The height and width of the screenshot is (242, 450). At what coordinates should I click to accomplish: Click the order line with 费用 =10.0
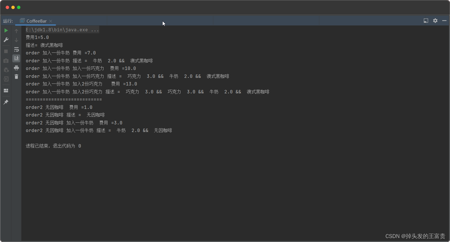click(x=81, y=68)
